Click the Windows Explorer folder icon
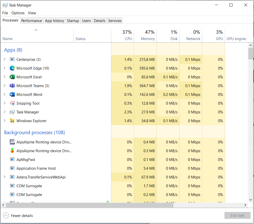The height and width of the screenshot is (224, 254). pos(12,121)
